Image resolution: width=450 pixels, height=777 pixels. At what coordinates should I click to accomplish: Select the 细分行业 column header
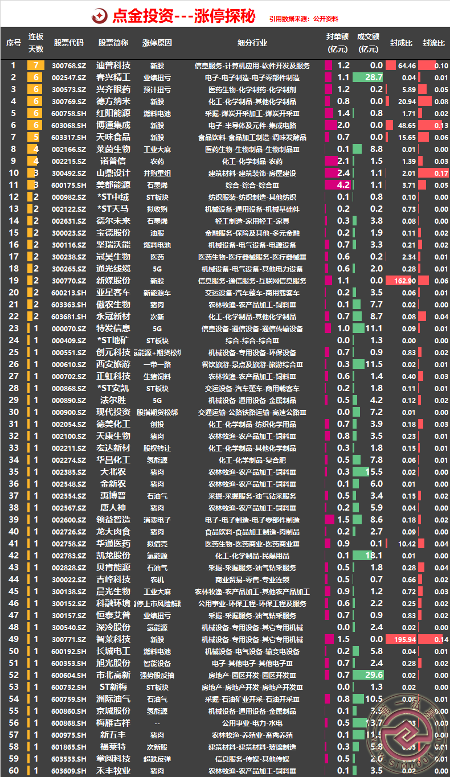tap(252, 43)
